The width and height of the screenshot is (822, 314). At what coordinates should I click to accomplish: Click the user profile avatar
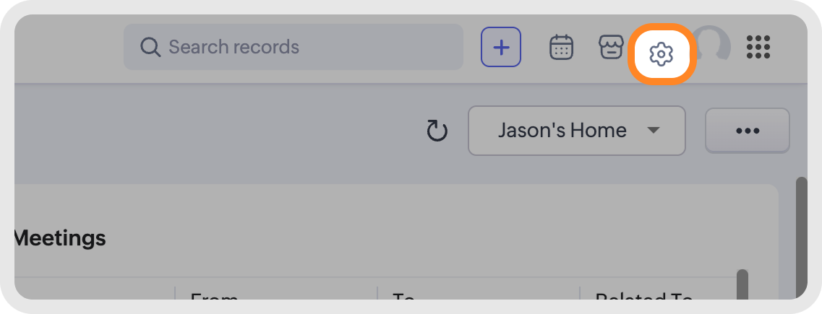tap(714, 45)
